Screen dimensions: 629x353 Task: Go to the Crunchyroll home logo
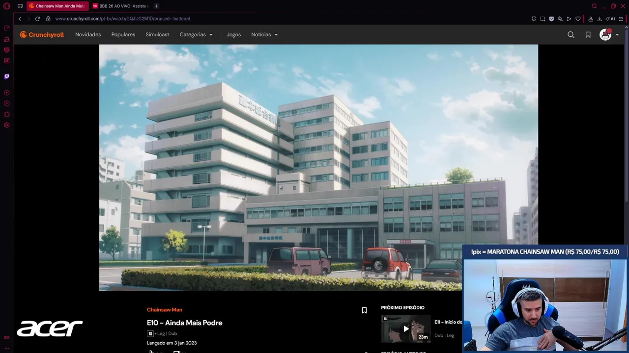pos(42,35)
